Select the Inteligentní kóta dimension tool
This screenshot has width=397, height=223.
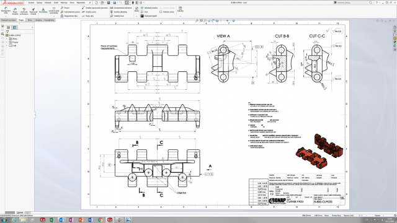coord(6,11)
